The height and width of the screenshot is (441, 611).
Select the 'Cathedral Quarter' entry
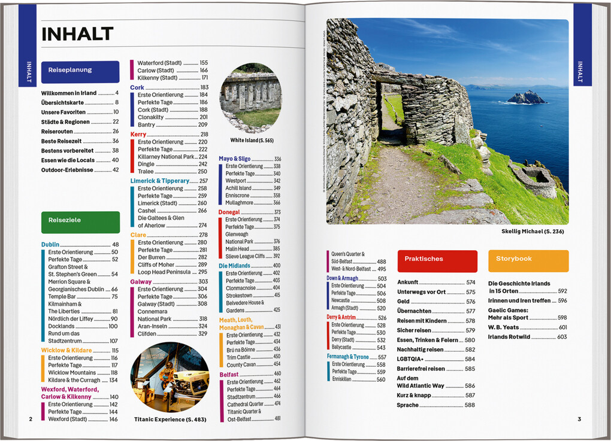tap(253, 404)
